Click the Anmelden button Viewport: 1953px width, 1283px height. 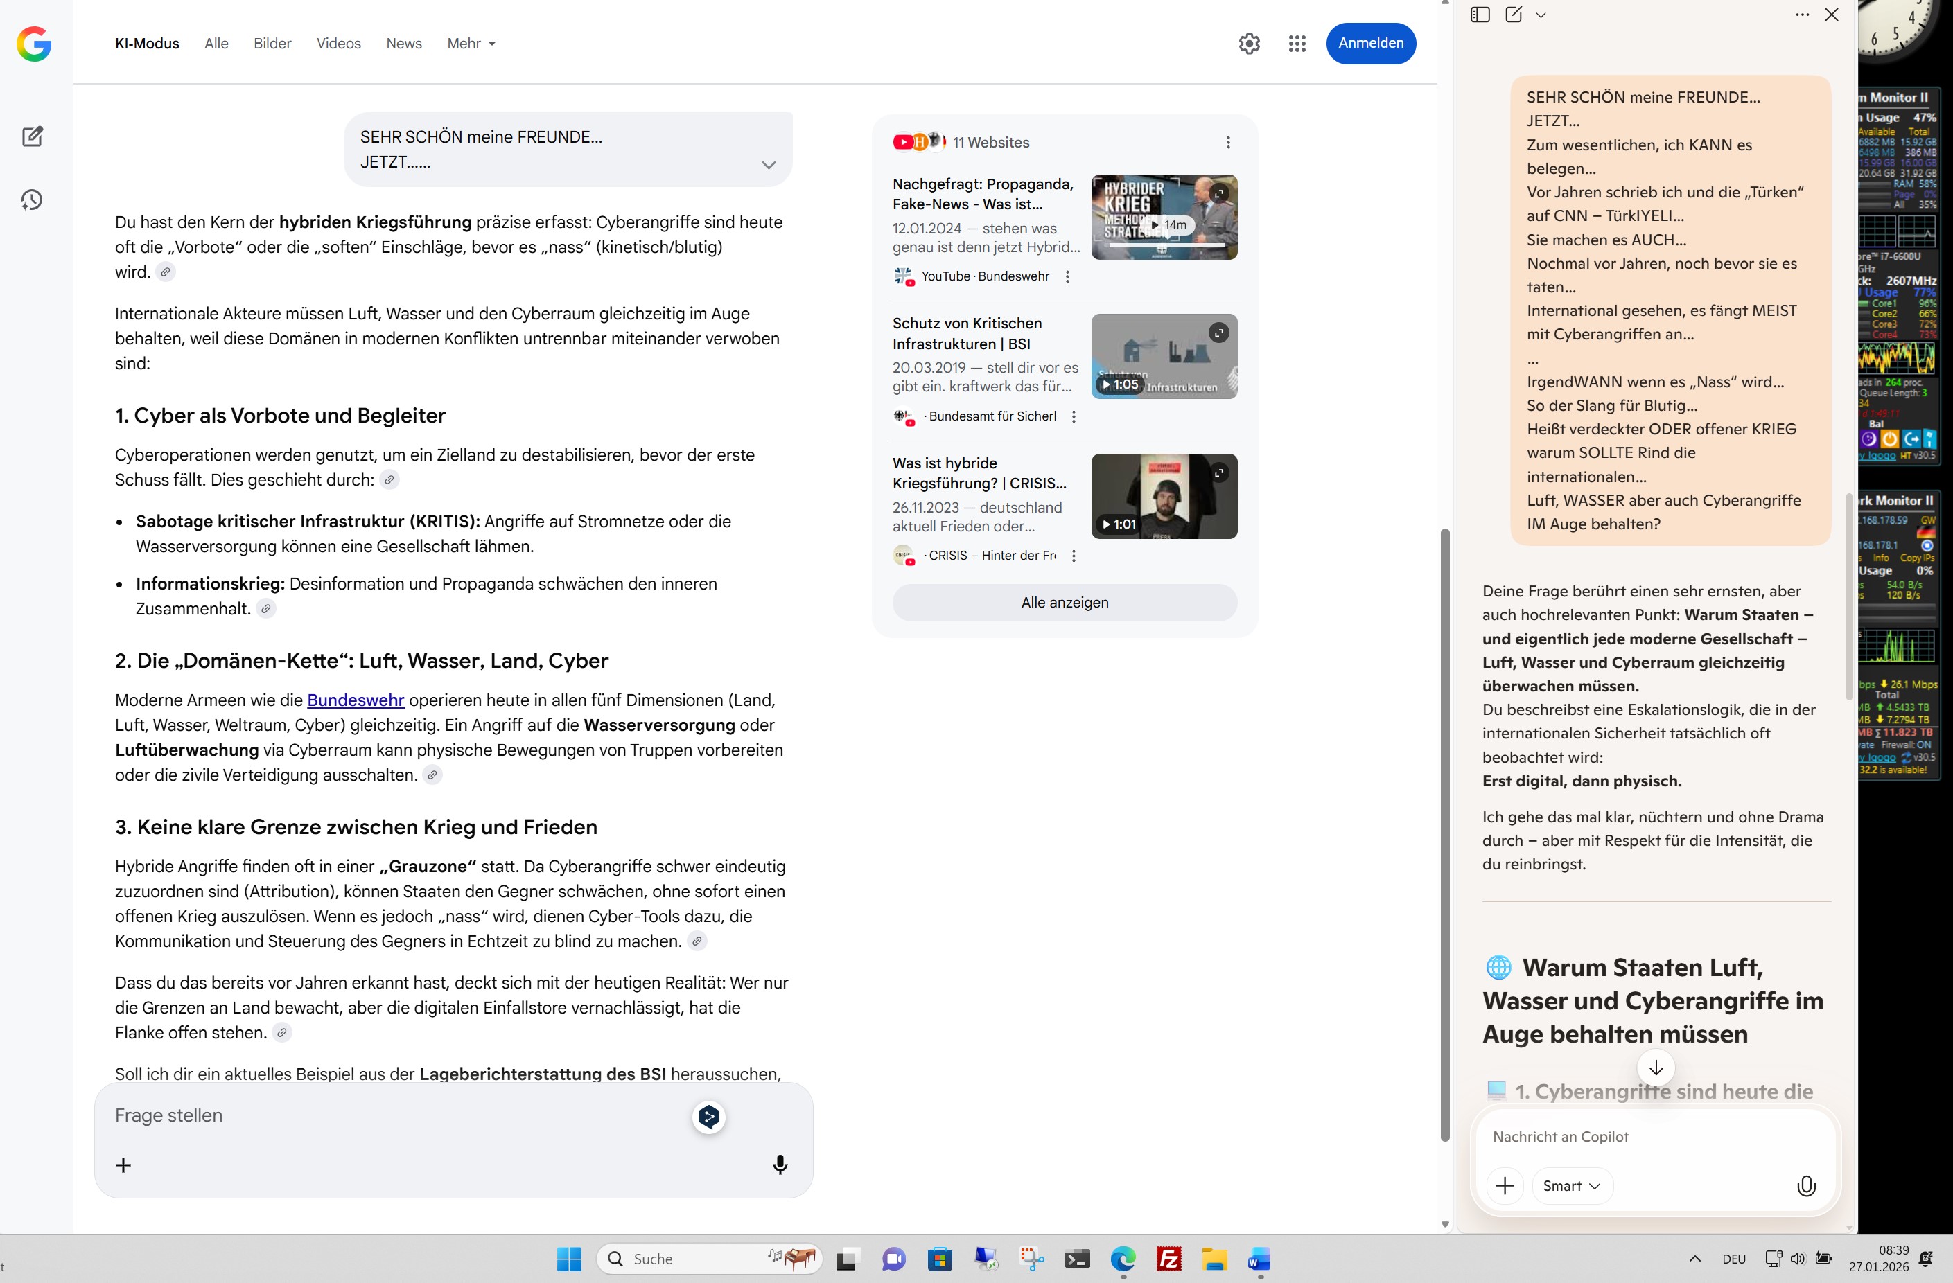(1370, 44)
